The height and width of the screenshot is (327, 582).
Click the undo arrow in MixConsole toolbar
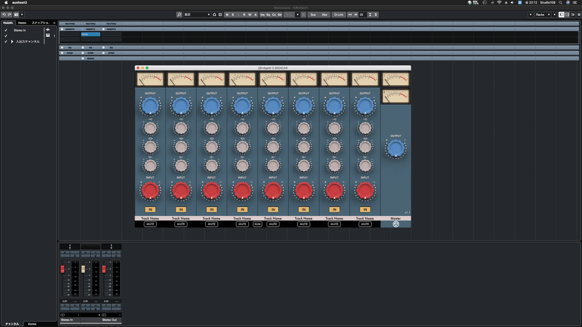pos(4,15)
